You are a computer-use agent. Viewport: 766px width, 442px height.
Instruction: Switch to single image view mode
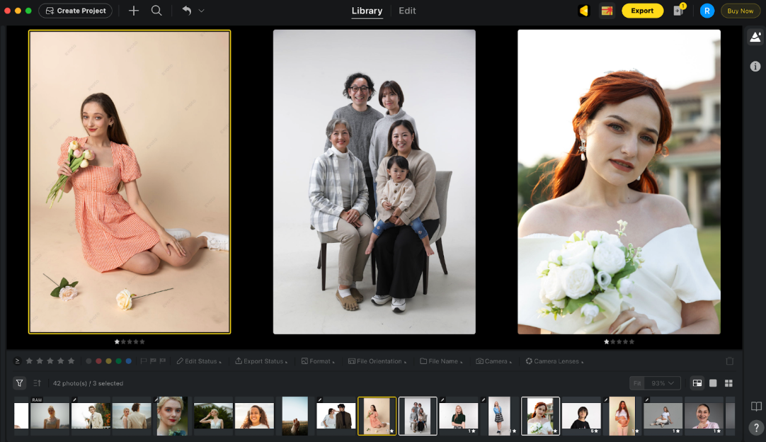(713, 383)
